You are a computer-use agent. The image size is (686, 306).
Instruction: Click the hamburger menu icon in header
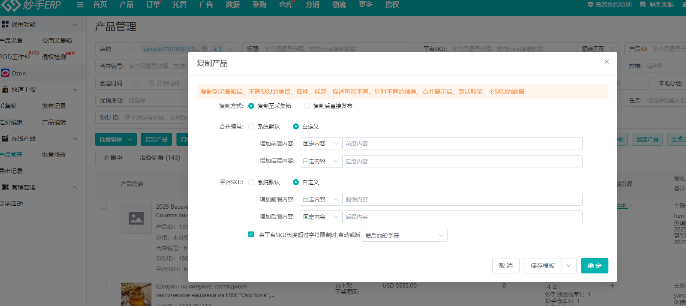80,5
